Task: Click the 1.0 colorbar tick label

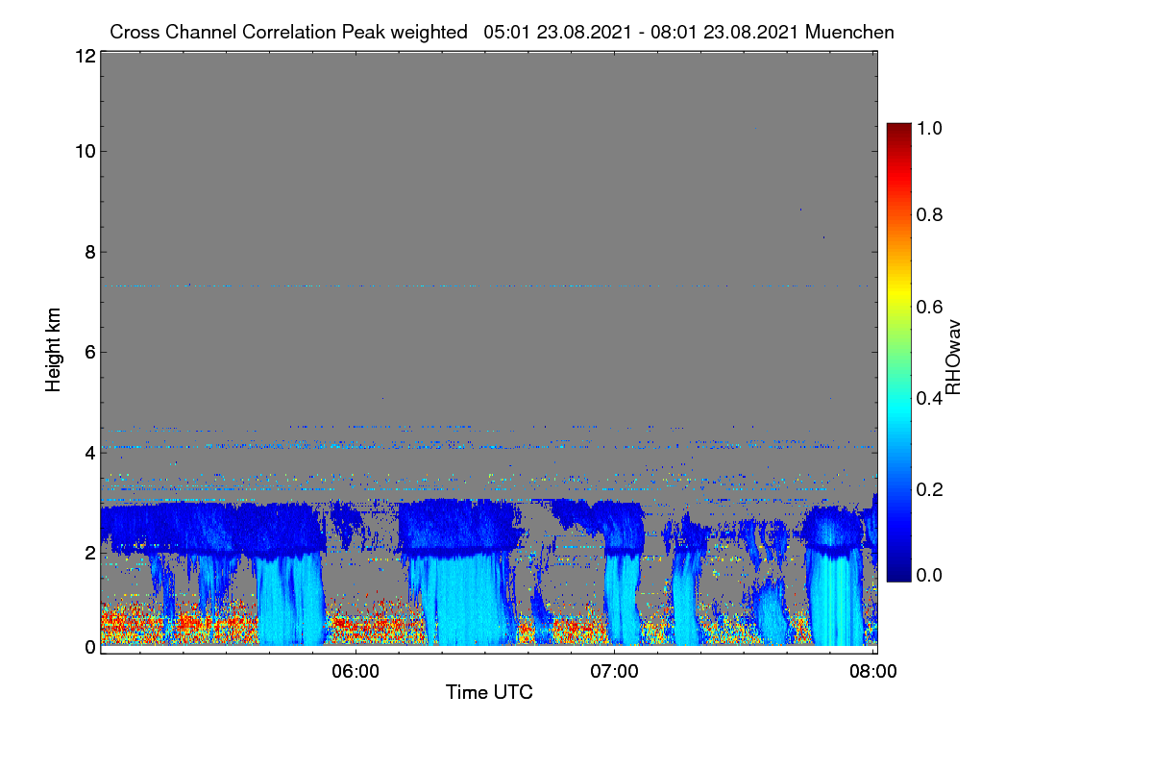Action: (x=927, y=127)
